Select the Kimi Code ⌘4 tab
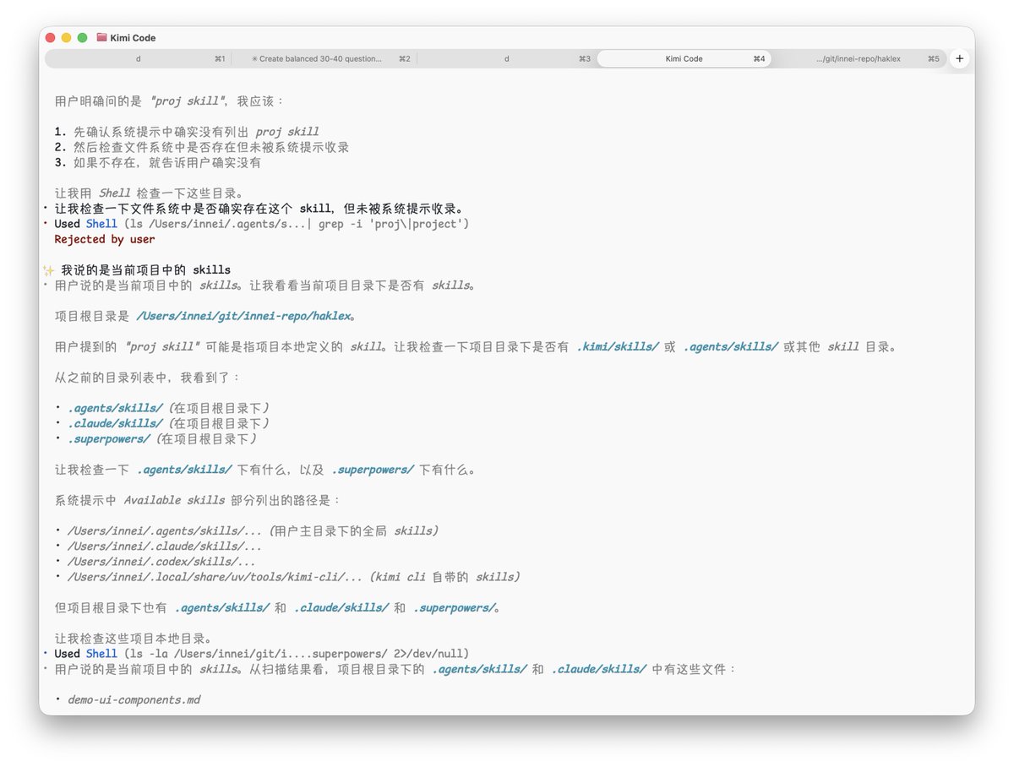The height and width of the screenshot is (767, 1014). [x=684, y=59]
